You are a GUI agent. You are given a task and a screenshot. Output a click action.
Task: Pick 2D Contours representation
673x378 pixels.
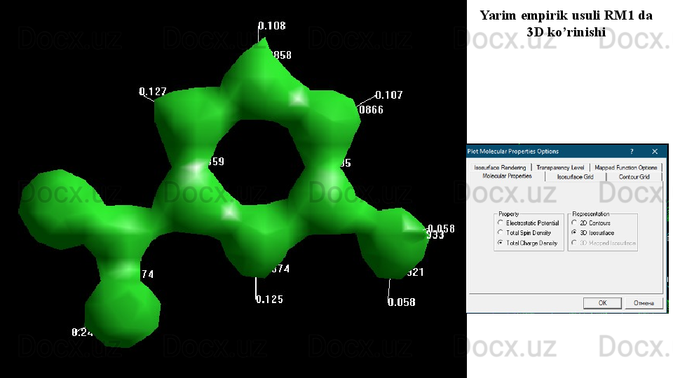coord(574,223)
